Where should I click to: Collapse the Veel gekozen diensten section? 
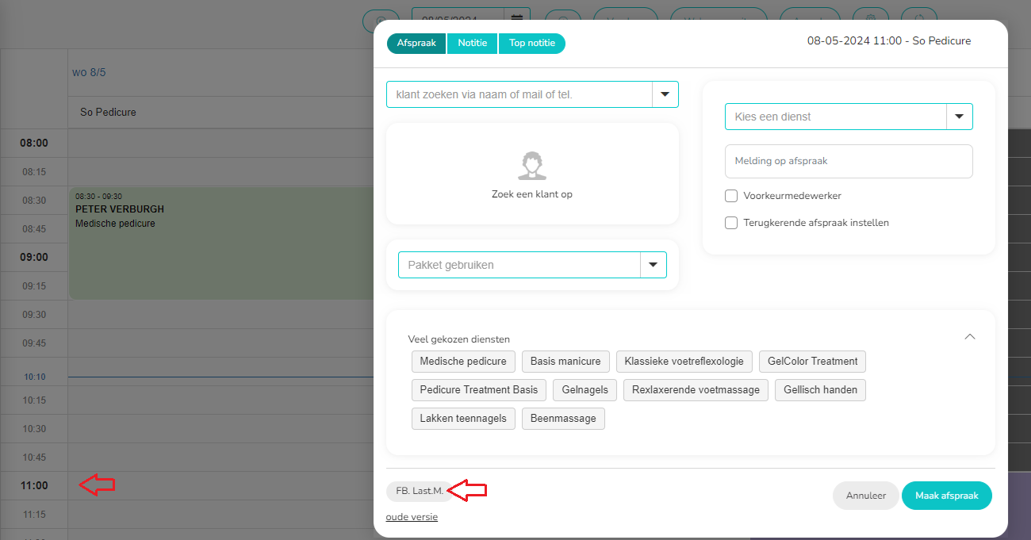(969, 337)
